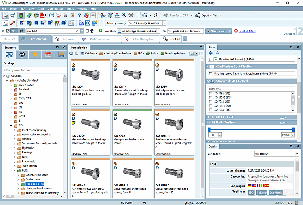Click the left handle of D3 range slider
303x205 pixels.
[210, 129]
